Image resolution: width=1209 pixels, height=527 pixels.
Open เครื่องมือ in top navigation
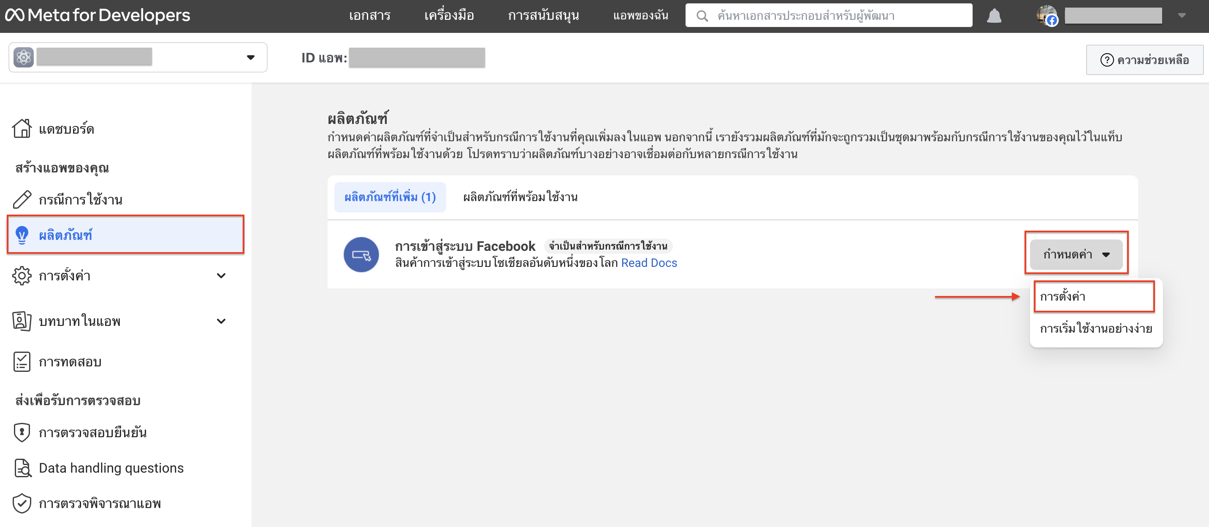tap(449, 16)
